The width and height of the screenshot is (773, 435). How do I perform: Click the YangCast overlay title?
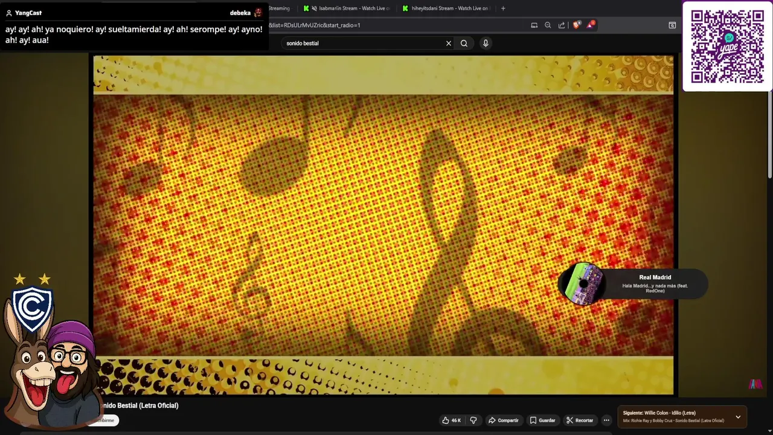click(28, 13)
